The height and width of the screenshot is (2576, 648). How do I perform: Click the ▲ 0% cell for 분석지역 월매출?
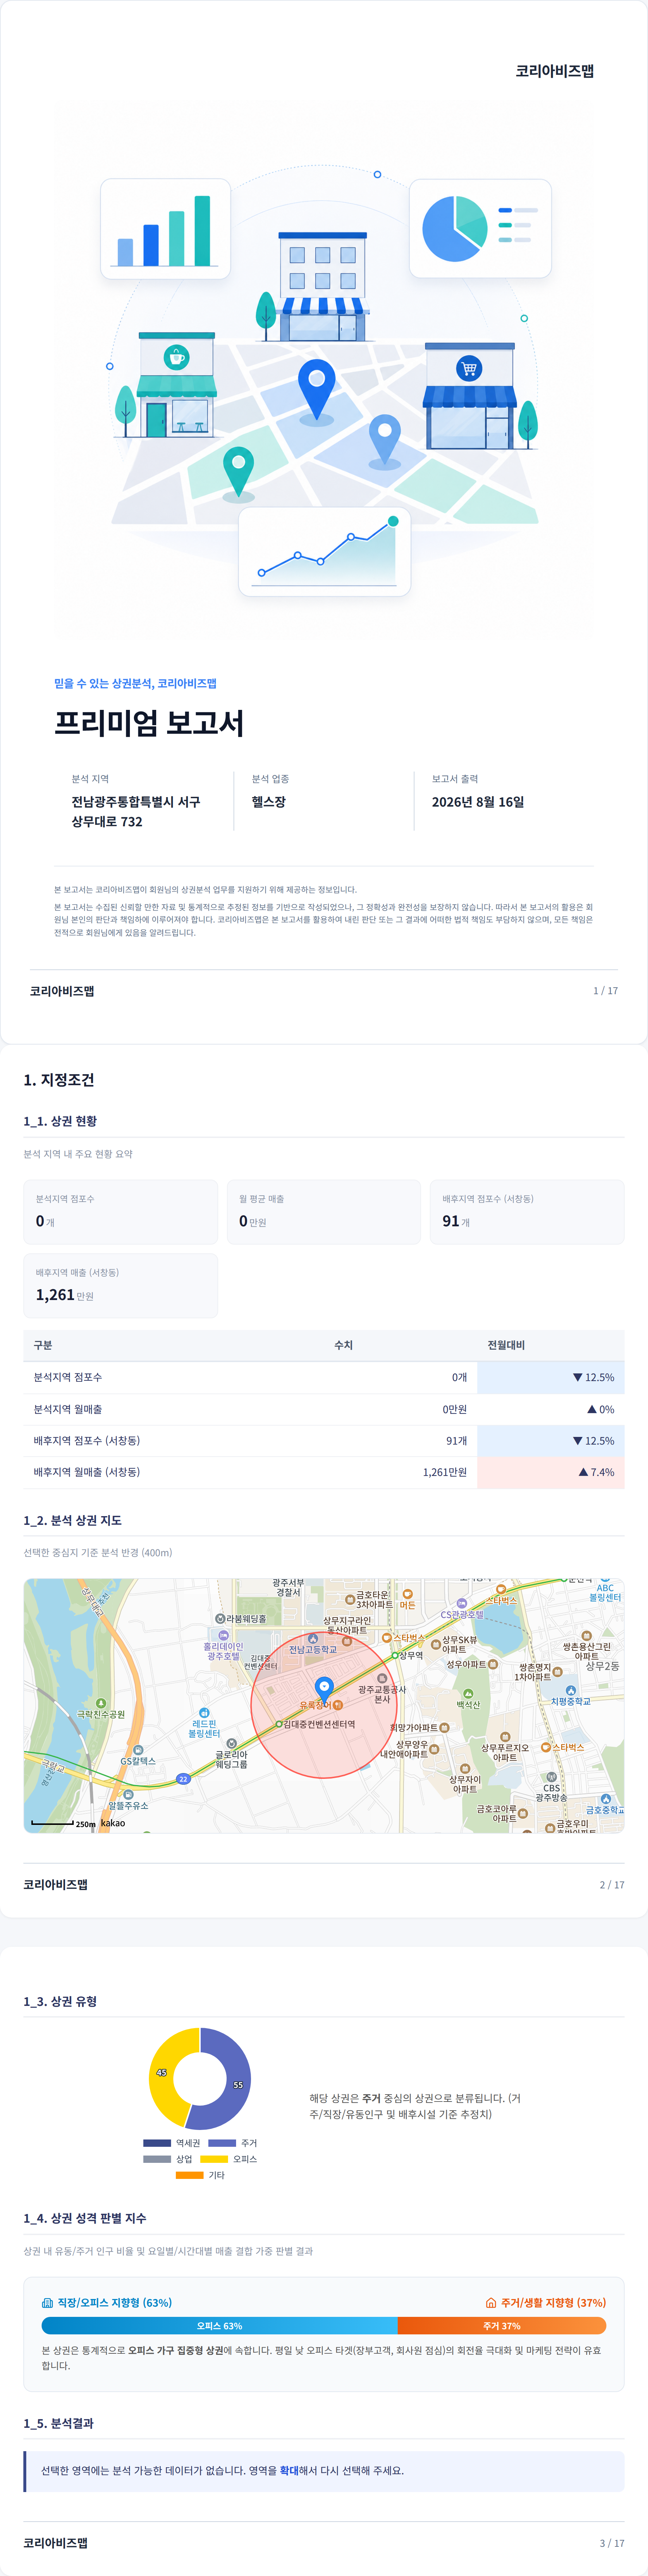point(551,1409)
